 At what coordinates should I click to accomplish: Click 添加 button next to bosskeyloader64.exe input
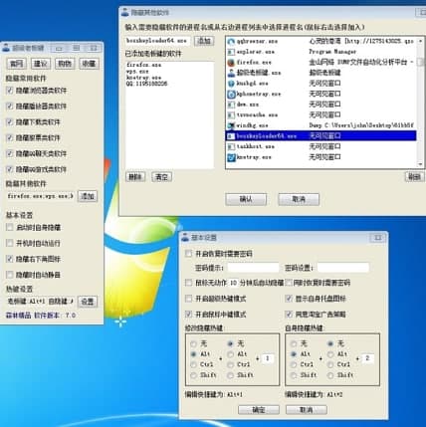[204, 41]
